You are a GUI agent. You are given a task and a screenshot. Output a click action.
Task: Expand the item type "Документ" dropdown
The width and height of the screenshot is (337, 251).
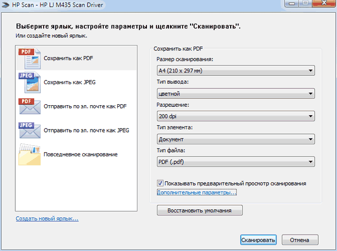(x=235, y=139)
